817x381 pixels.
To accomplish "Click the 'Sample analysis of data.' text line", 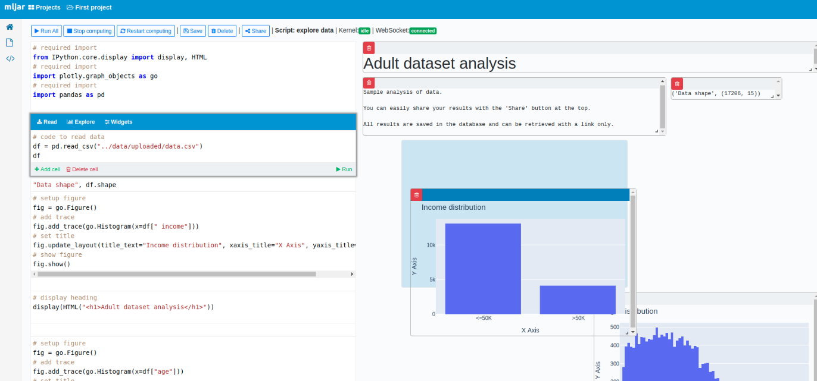I will (403, 92).
